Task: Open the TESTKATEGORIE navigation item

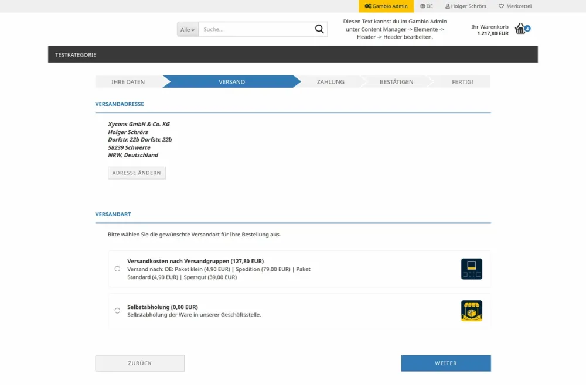Action: (x=76, y=55)
